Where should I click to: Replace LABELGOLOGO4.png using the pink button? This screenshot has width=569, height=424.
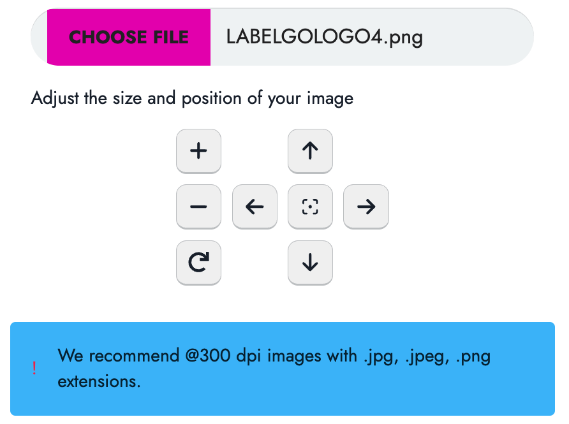[129, 37]
